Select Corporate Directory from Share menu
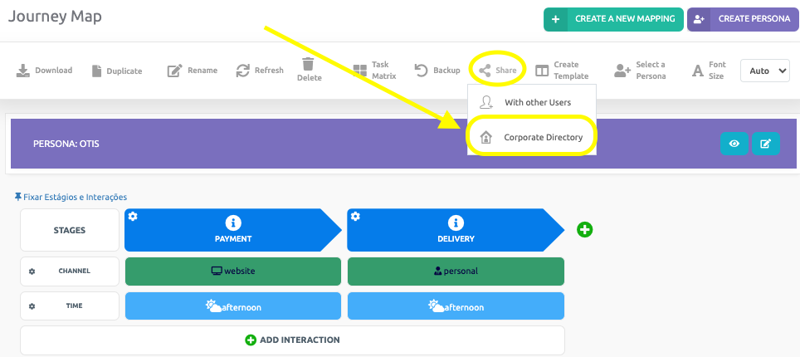 coord(542,137)
